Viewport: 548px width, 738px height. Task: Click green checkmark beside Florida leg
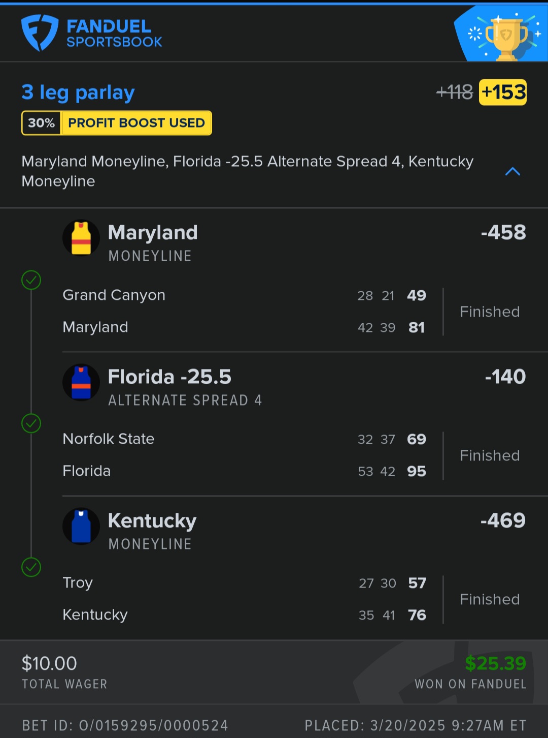coord(31,423)
